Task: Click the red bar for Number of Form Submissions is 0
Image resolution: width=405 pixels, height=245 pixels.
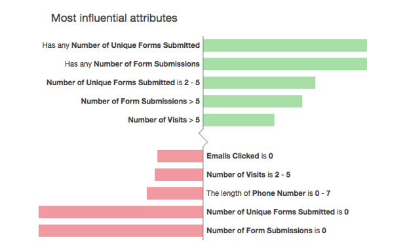Action: [121, 231]
